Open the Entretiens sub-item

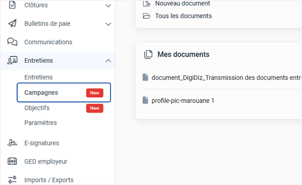pos(39,77)
